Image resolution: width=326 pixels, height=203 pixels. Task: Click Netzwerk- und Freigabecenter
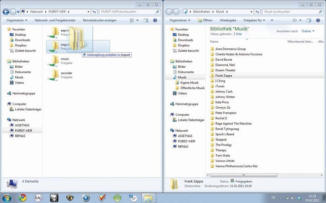coord(55,20)
